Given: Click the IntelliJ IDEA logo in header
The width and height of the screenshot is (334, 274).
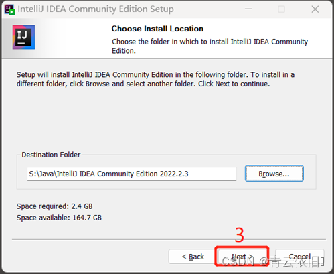Looking at the screenshot, I should (x=23, y=37).
